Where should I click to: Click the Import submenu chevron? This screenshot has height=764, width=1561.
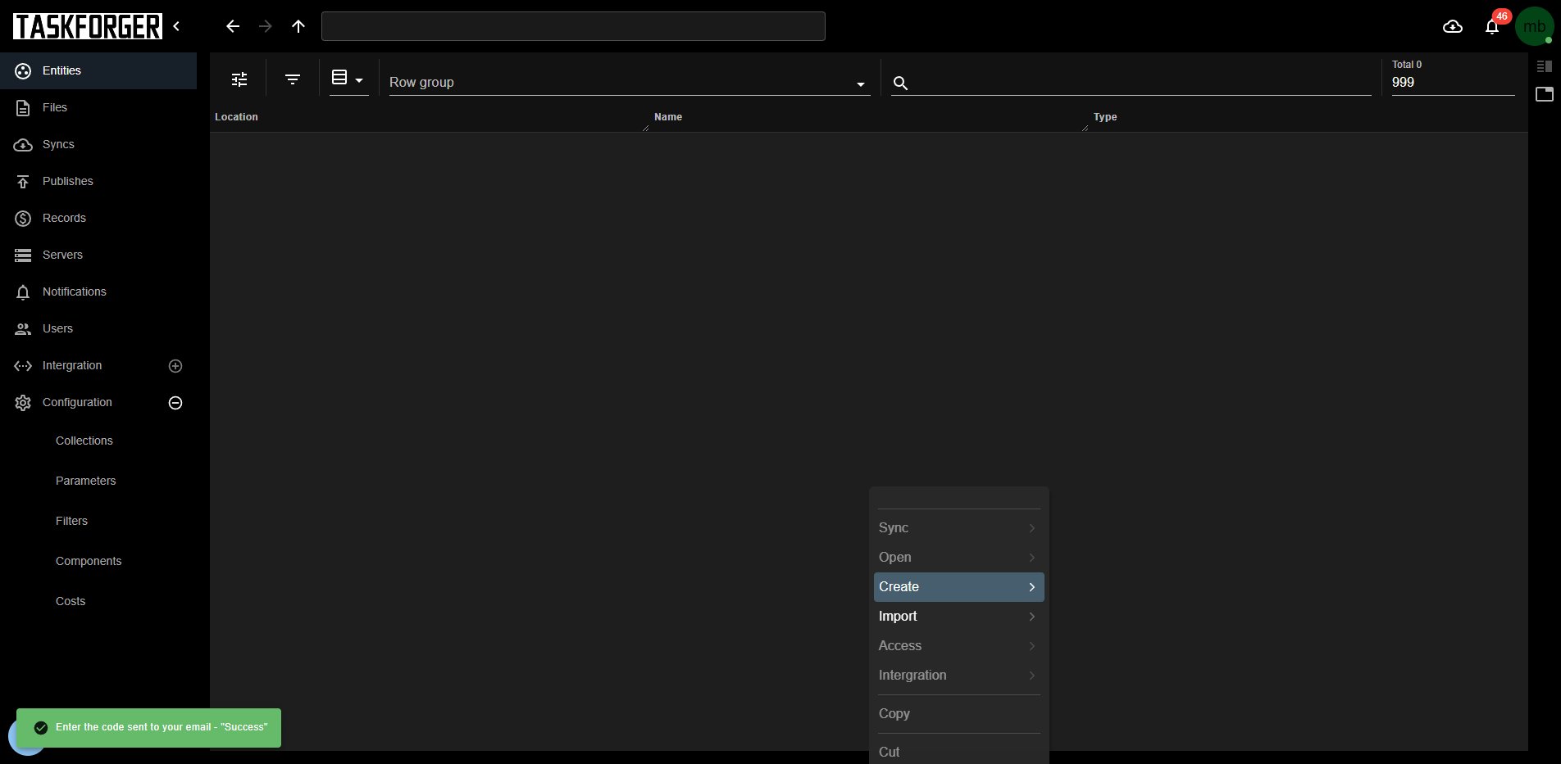pos(1031,617)
